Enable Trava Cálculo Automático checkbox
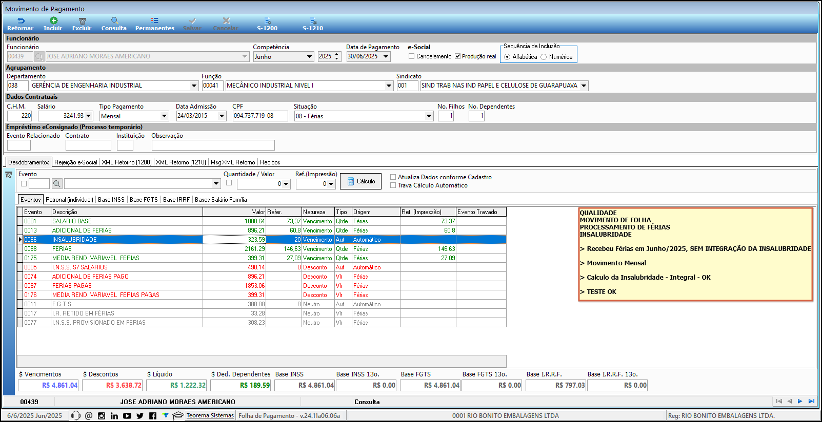 click(x=393, y=185)
